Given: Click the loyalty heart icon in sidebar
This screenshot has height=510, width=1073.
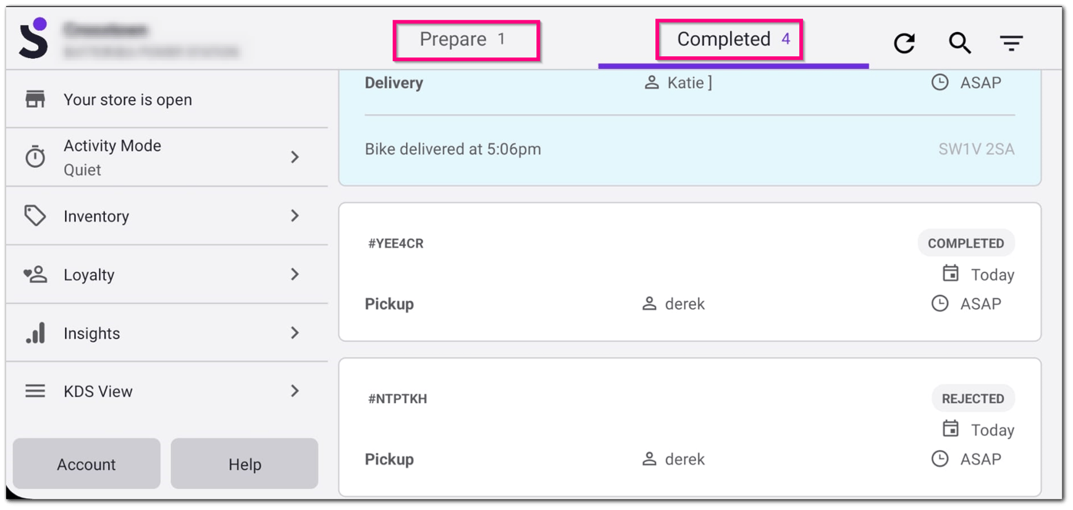Looking at the screenshot, I should pos(35,274).
